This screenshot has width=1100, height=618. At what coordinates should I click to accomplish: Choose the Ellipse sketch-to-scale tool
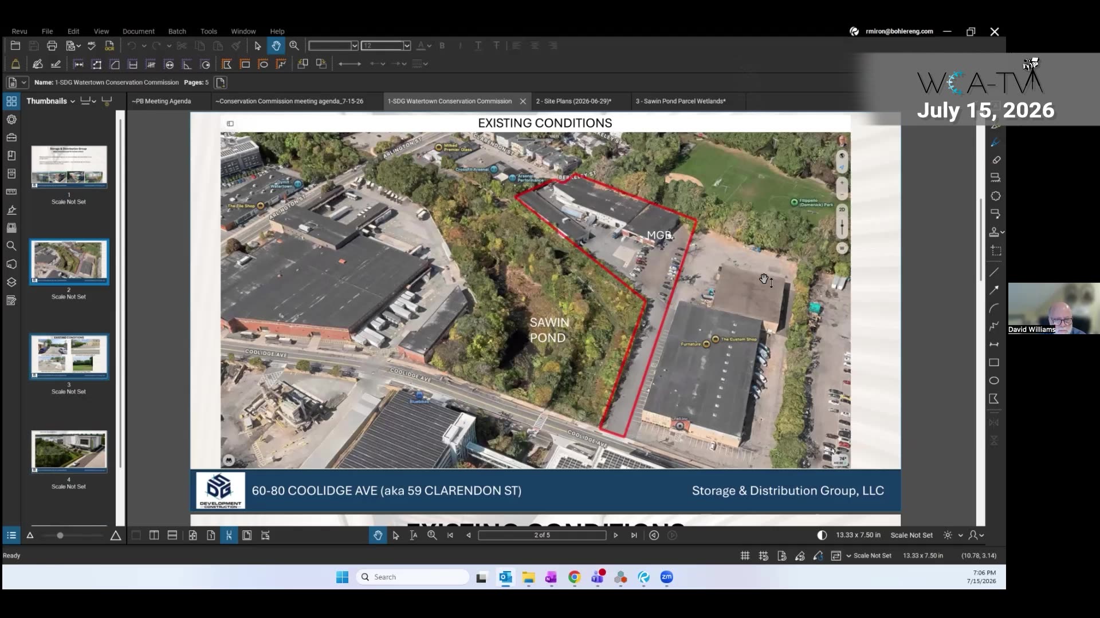coord(264,64)
